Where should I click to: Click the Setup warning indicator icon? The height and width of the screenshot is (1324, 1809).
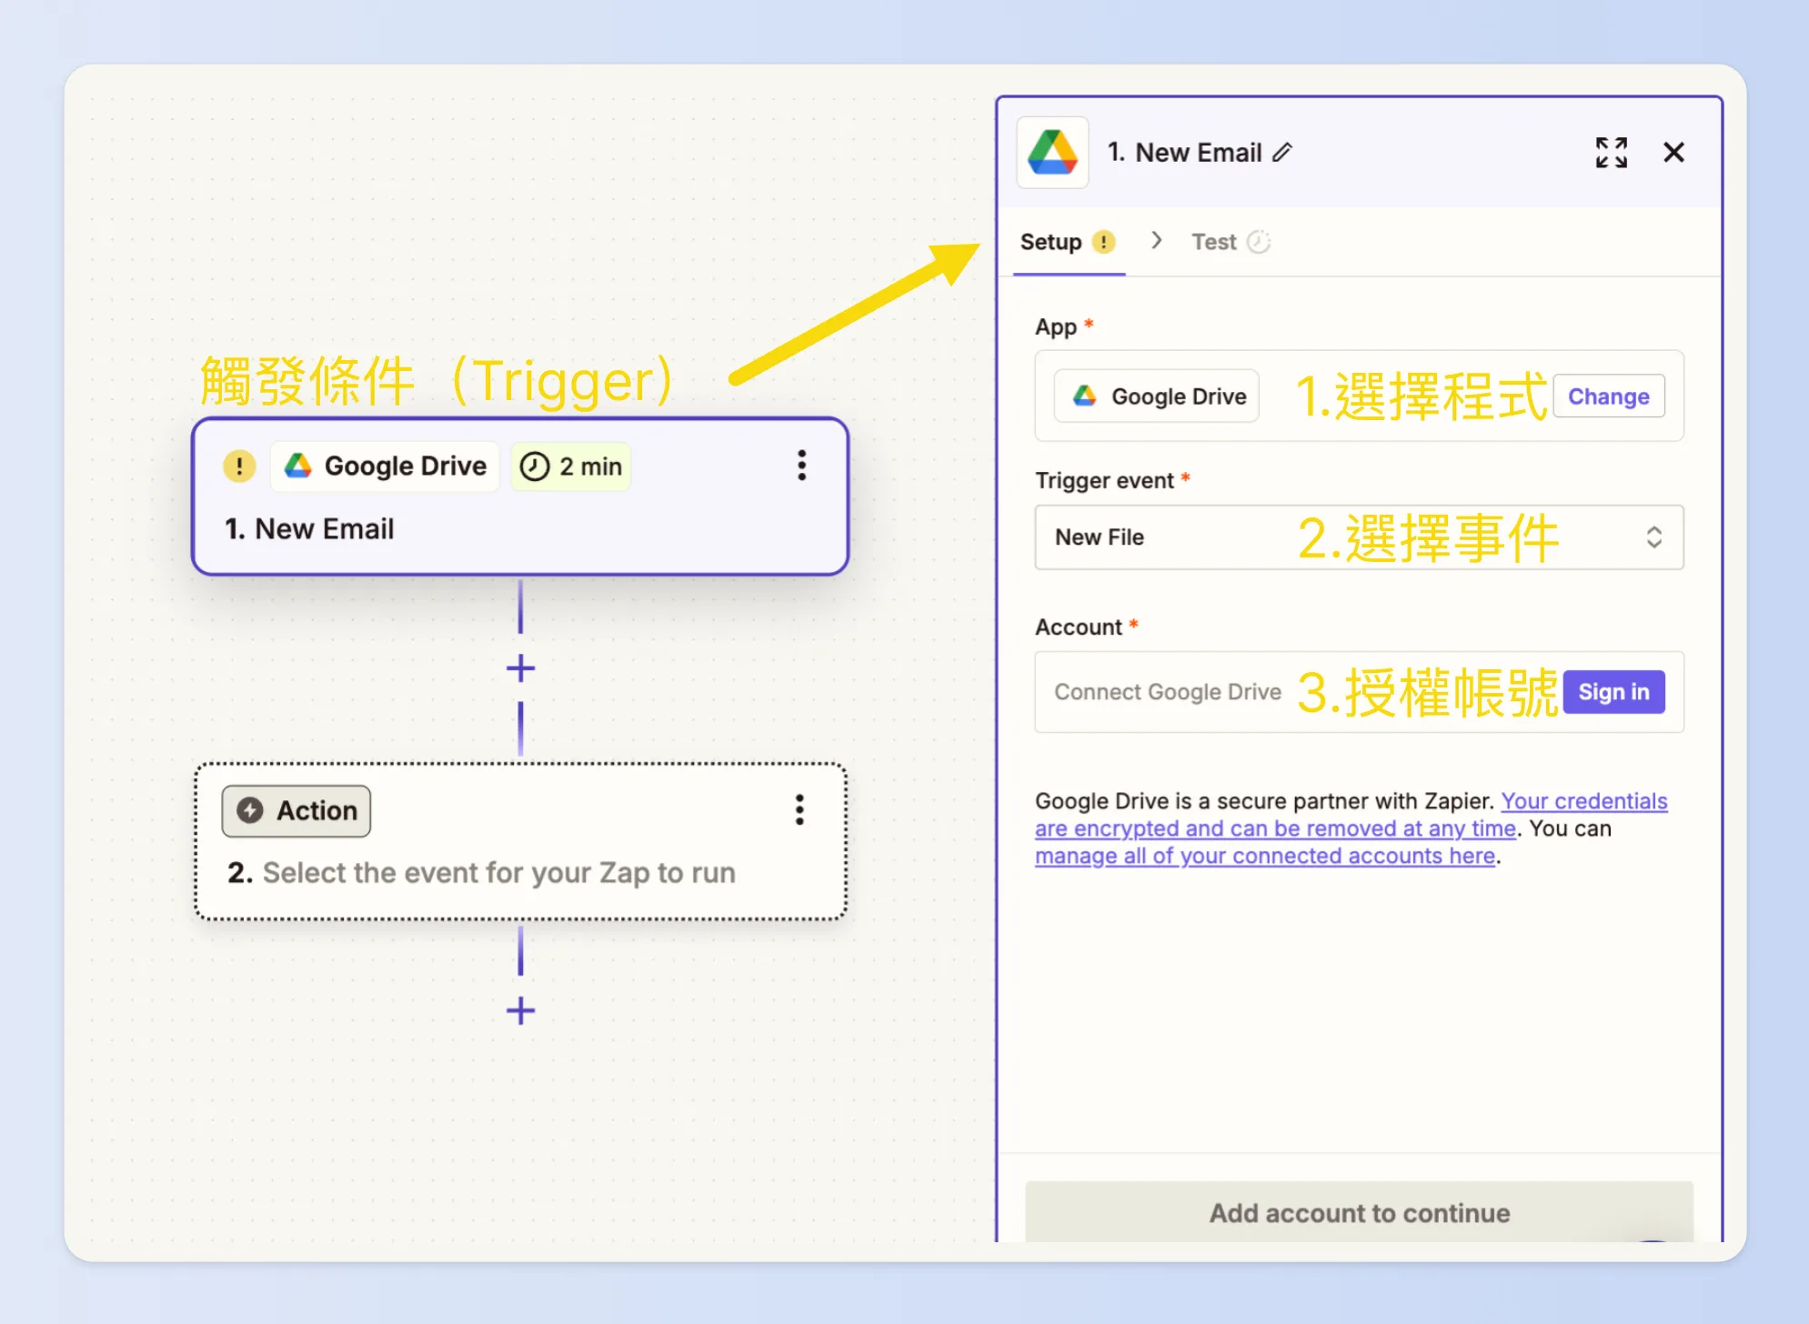click(1103, 242)
